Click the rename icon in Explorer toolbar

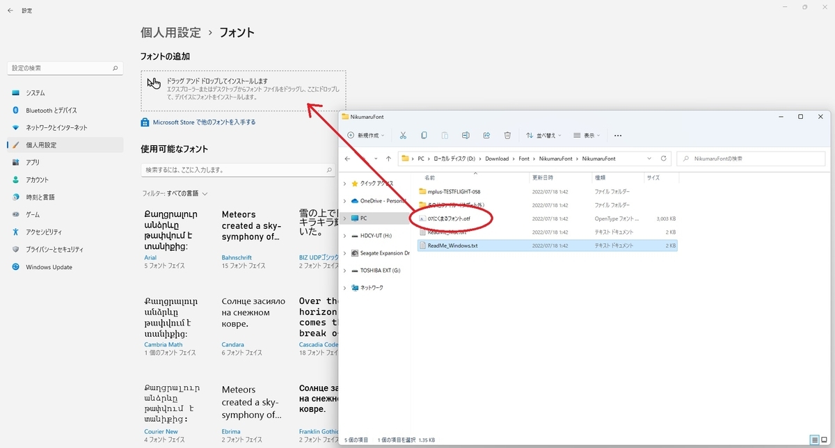pos(466,135)
